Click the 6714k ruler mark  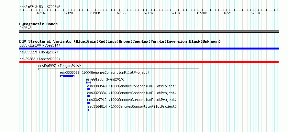point(42,13)
